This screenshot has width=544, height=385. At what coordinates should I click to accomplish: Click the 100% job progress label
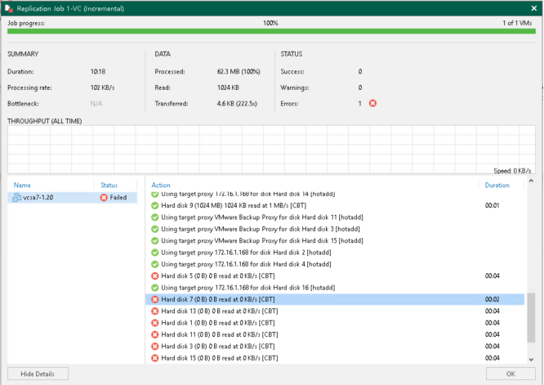(x=270, y=23)
